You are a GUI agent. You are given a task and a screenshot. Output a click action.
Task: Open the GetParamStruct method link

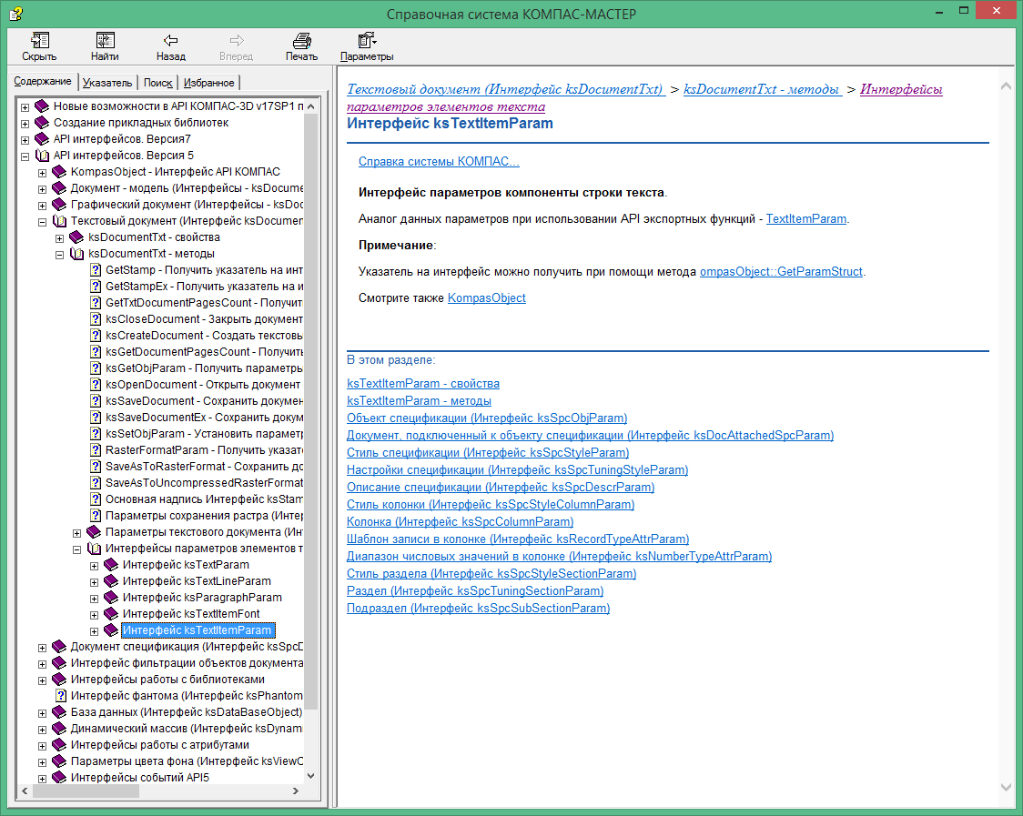point(781,271)
